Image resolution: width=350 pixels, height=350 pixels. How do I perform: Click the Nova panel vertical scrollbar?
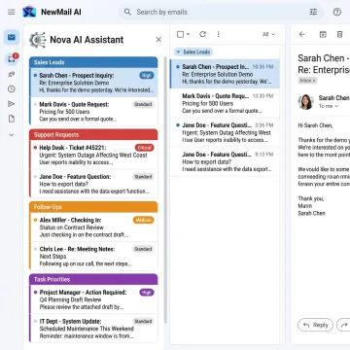[x=165, y=191]
